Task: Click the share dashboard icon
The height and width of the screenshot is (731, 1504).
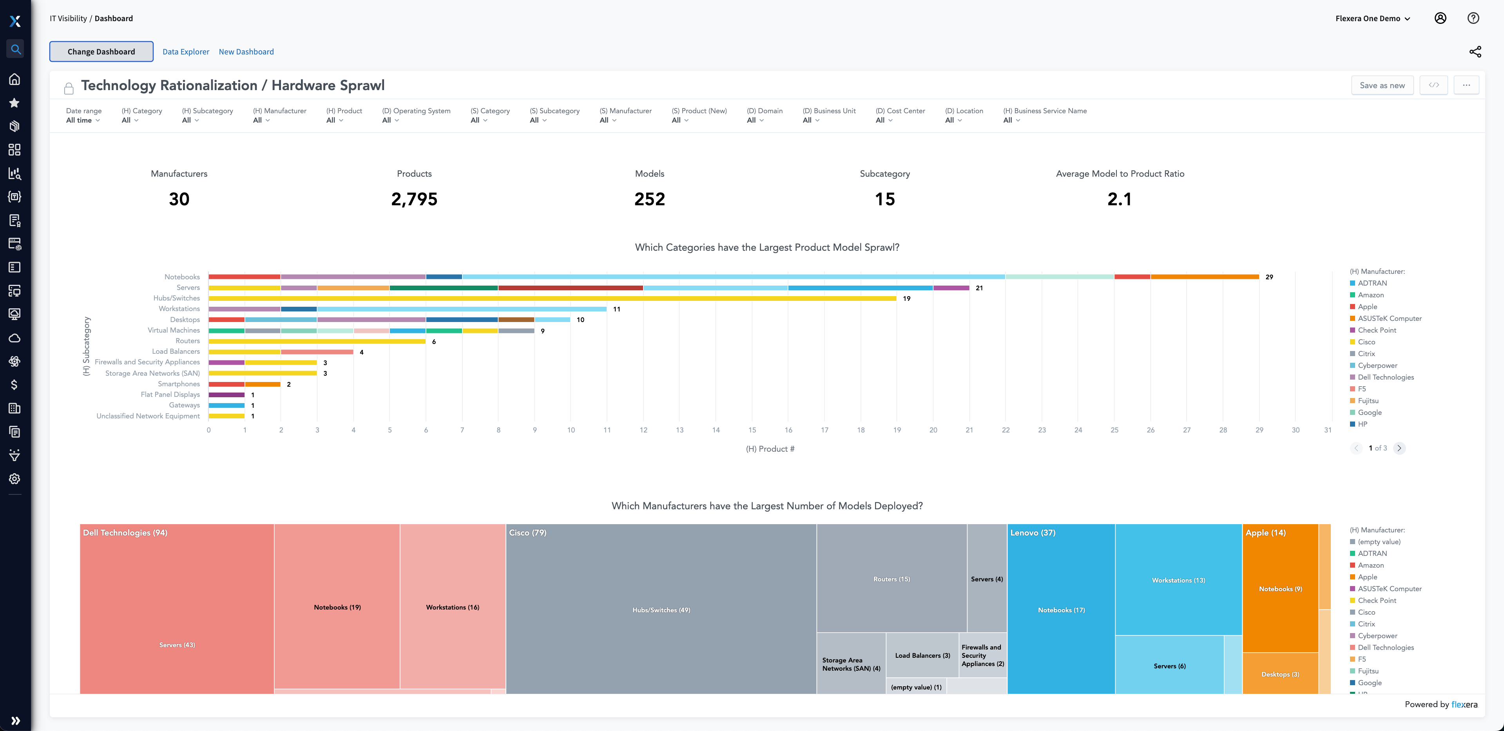Action: point(1475,52)
